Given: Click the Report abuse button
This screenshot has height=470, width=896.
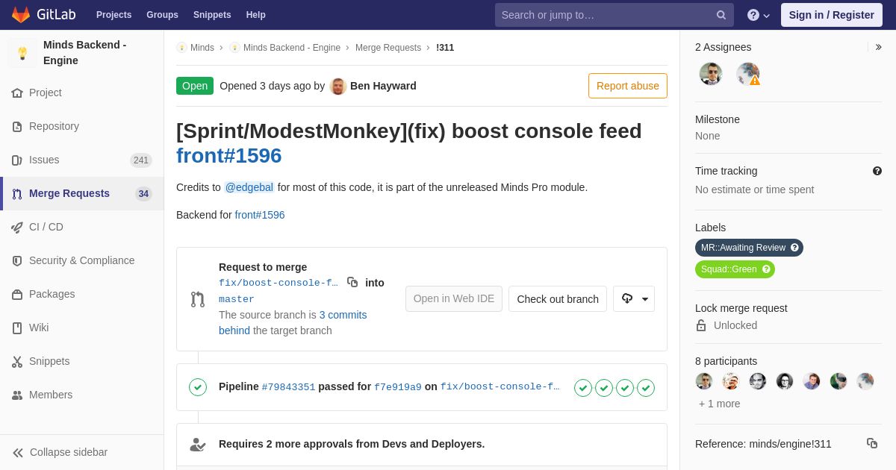Looking at the screenshot, I should point(628,86).
